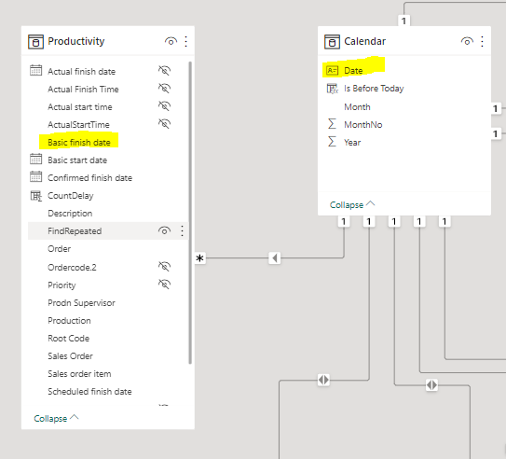
Task: Click the Productivity table title
Action: [76, 41]
